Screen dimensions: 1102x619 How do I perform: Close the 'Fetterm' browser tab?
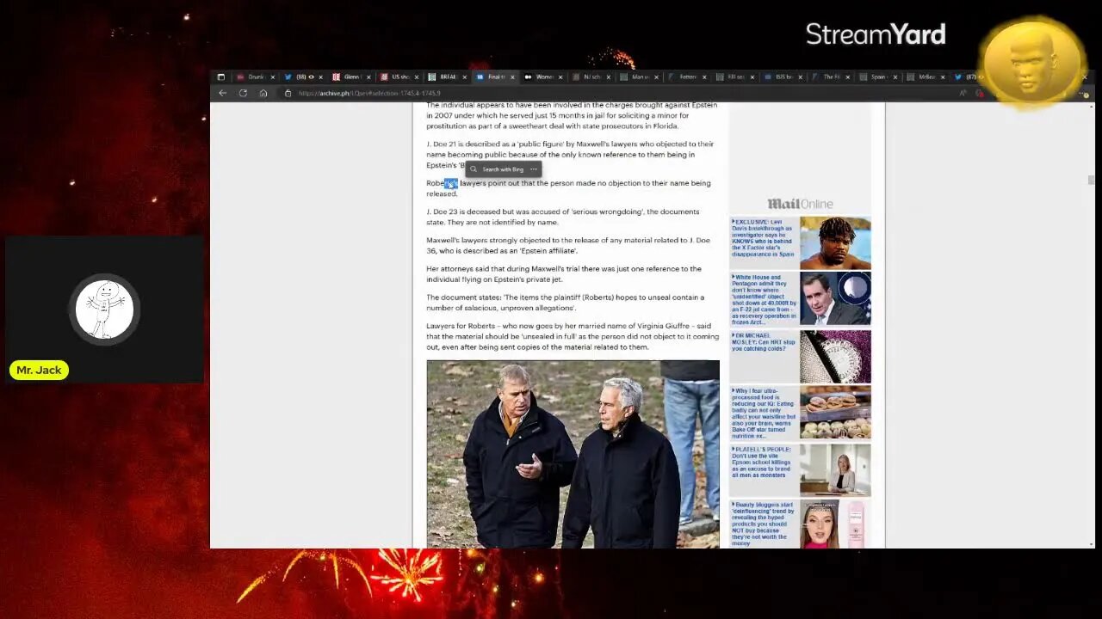704,77
